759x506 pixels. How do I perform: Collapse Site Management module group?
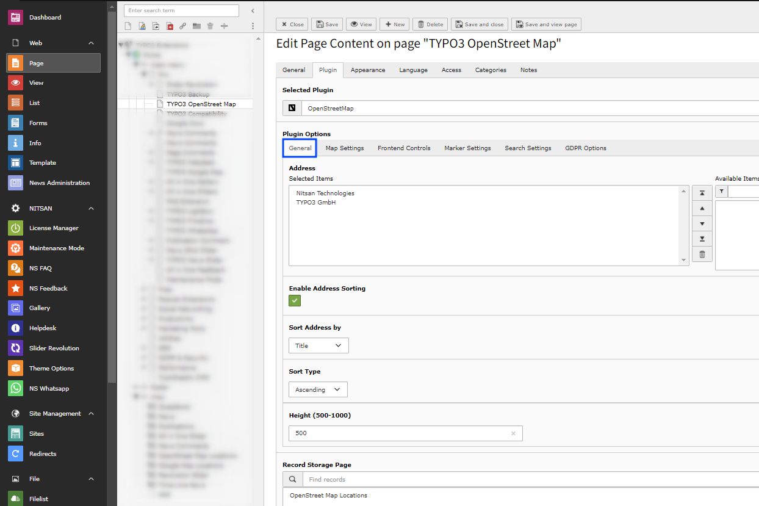[x=92, y=414]
